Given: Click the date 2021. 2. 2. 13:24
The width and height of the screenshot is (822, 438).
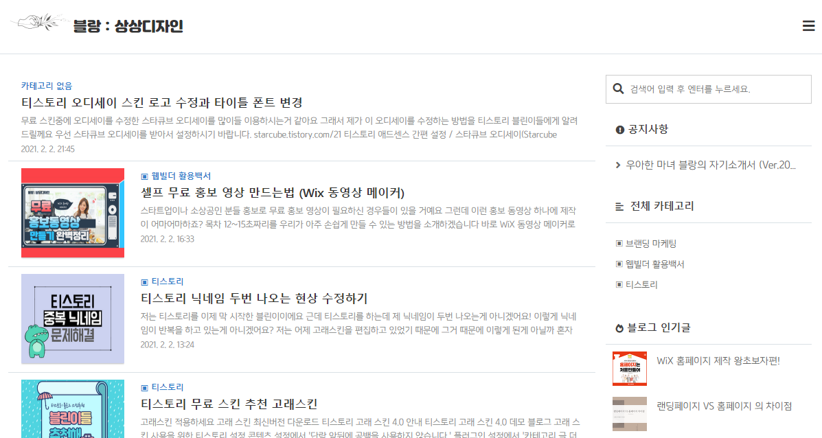Looking at the screenshot, I should pos(168,345).
